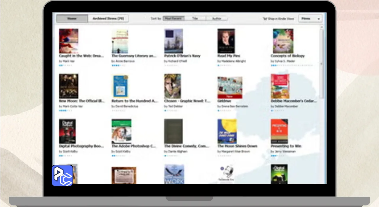Open The Divine Comedy cover
The width and height of the screenshot is (379, 207).
[x=174, y=131]
